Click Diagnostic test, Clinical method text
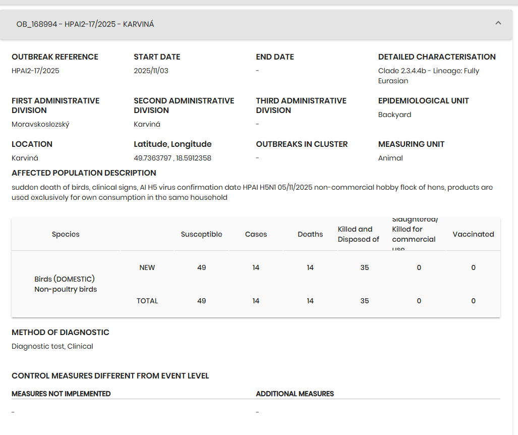This screenshot has height=435, width=518. coord(52,346)
